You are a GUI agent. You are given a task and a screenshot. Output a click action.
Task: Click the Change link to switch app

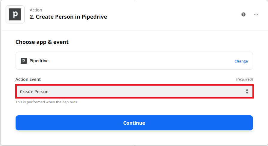tap(241, 61)
